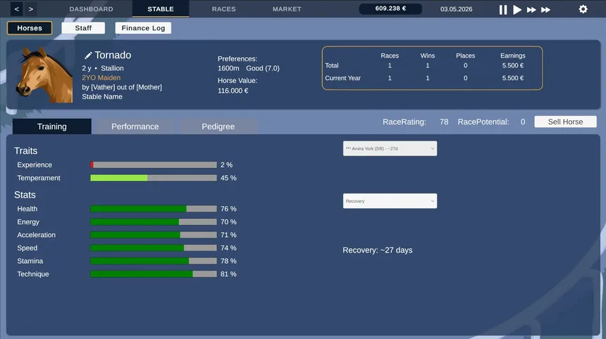Click the Sell Horse button
Viewport: 606px width, 339px height.
[x=565, y=122]
